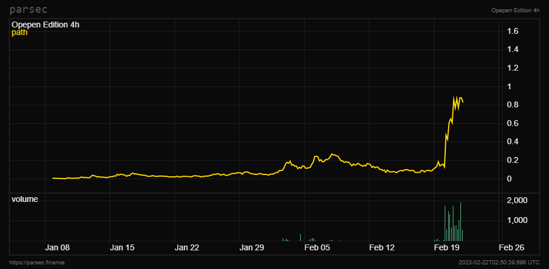Click the 1 price axis label
The height and width of the screenshot is (269, 549).
(x=509, y=86)
